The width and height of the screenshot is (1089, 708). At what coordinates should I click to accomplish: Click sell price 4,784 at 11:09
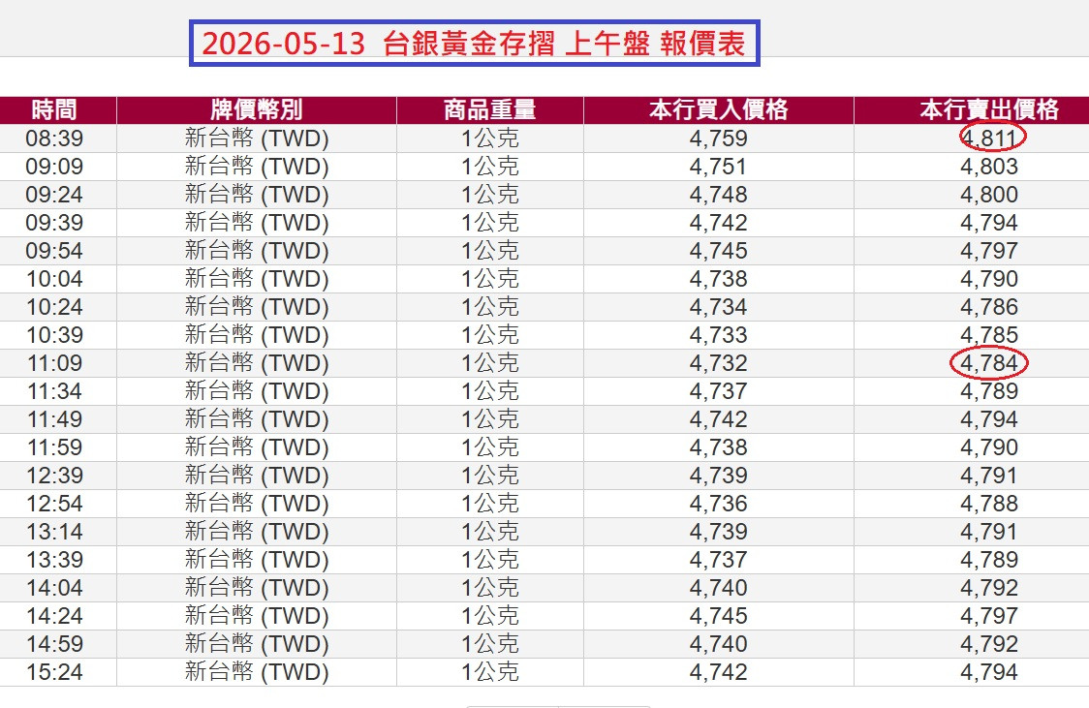989,363
